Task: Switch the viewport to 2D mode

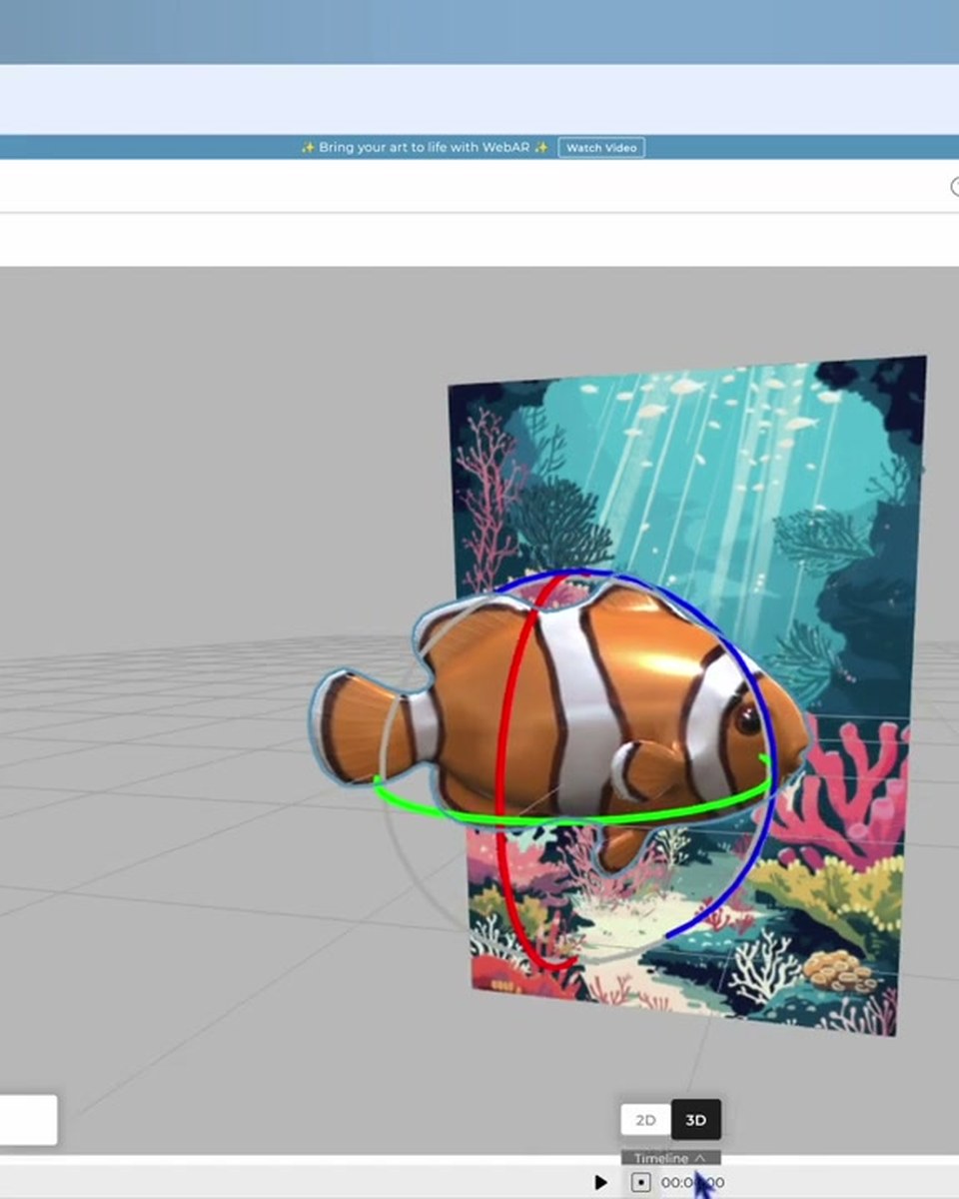Action: tap(646, 1120)
